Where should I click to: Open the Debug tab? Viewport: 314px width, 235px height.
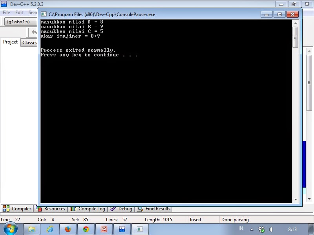[x=121, y=209]
